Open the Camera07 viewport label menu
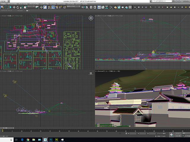This screenshot has width=190, height=142. click(102, 71)
